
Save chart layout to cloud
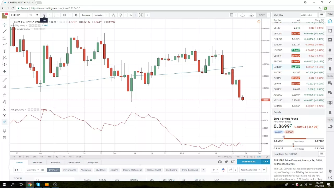(x=251, y=15)
